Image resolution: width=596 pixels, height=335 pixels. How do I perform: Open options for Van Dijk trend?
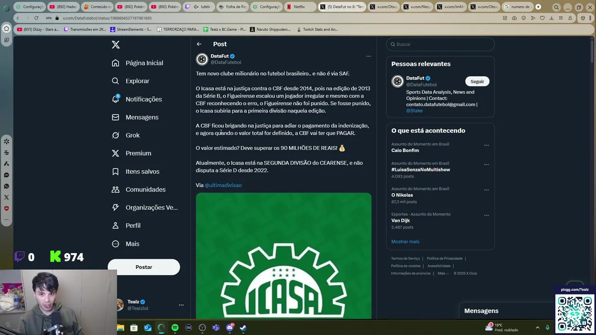coord(486,215)
